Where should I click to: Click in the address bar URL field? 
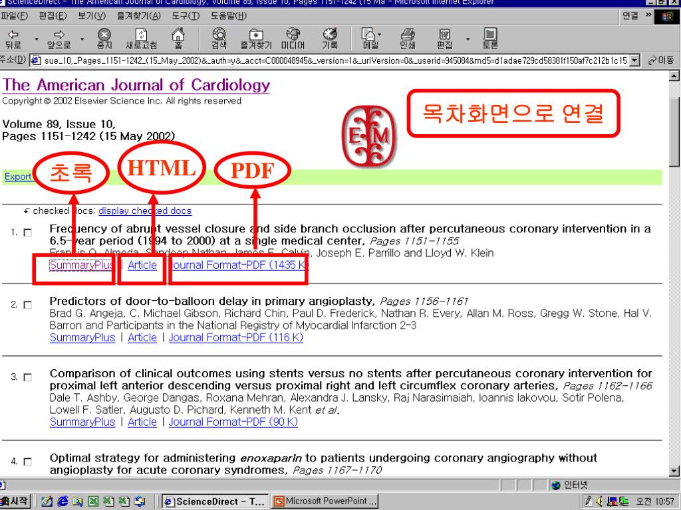tap(335, 60)
